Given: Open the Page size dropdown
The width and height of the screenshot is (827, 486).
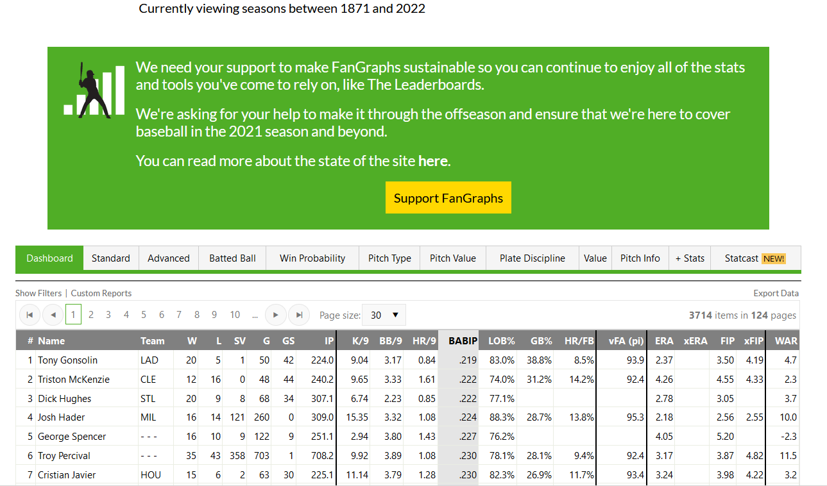Looking at the screenshot, I should pyautogui.click(x=384, y=315).
